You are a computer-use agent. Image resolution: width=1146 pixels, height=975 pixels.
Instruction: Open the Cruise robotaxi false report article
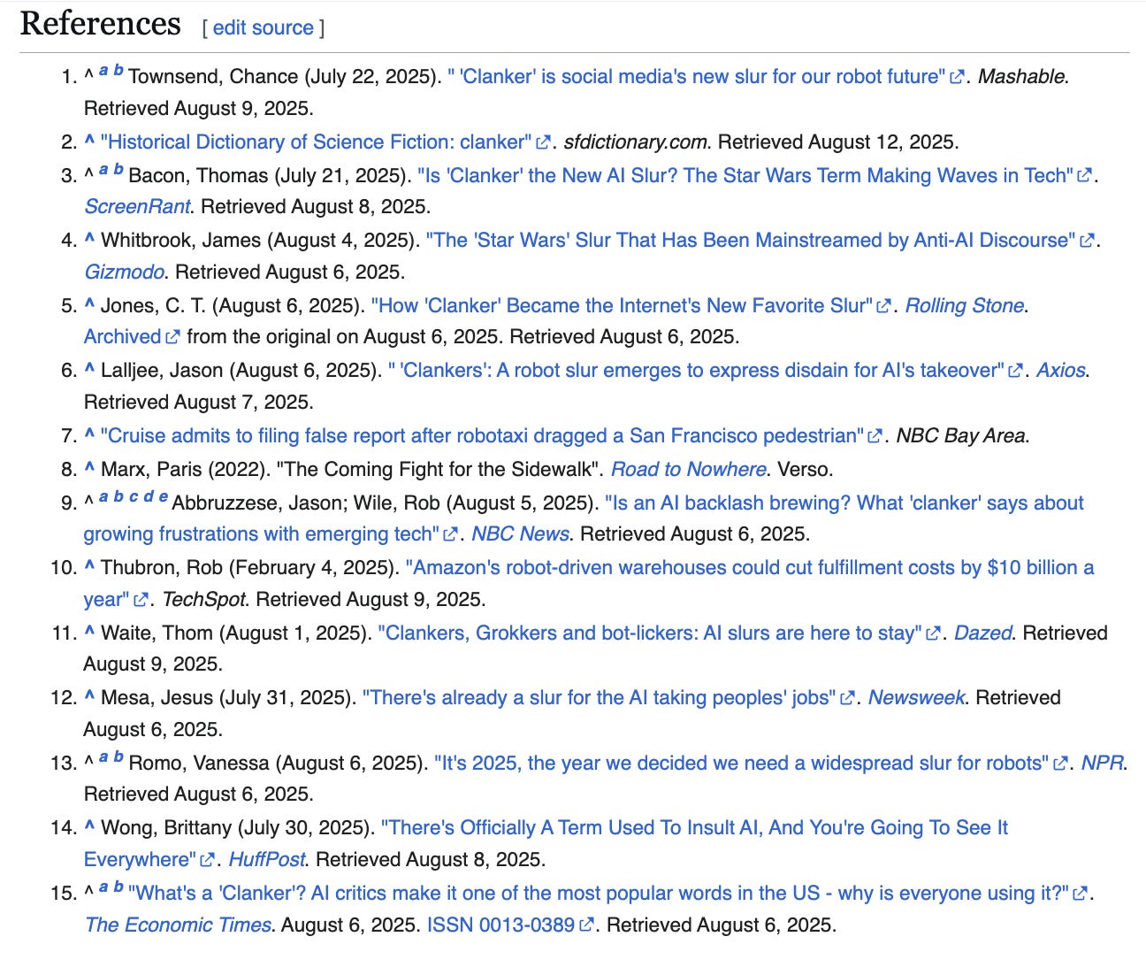tap(491, 435)
